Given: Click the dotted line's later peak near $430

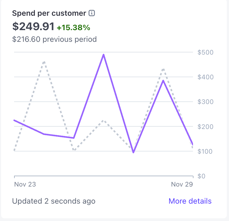Looking at the screenshot, I should click(x=163, y=69).
